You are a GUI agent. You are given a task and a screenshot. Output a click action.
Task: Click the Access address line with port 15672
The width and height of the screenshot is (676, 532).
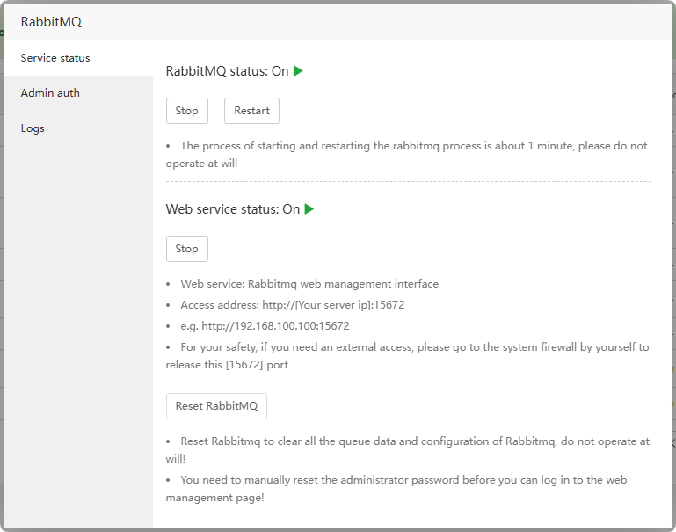point(292,305)
